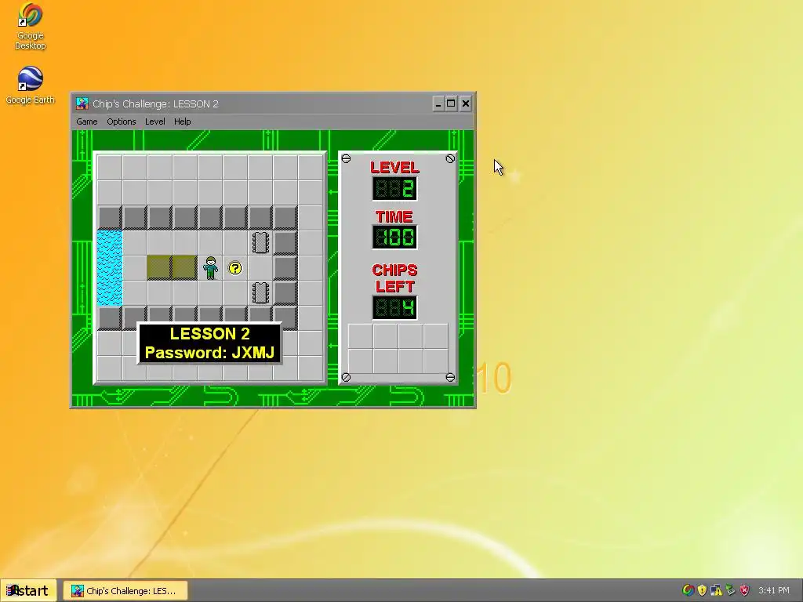Image resolution: width=803 pixels, height=602 pixels.
Task: Click the CHIPS LEFT counter display
Action: 394,307
